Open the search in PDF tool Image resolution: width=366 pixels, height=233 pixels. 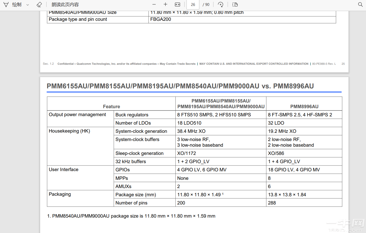(x=360, y=5)
